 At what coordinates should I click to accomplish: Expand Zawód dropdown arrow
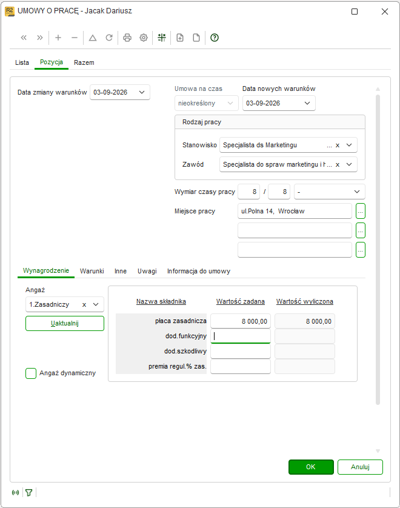349,164
